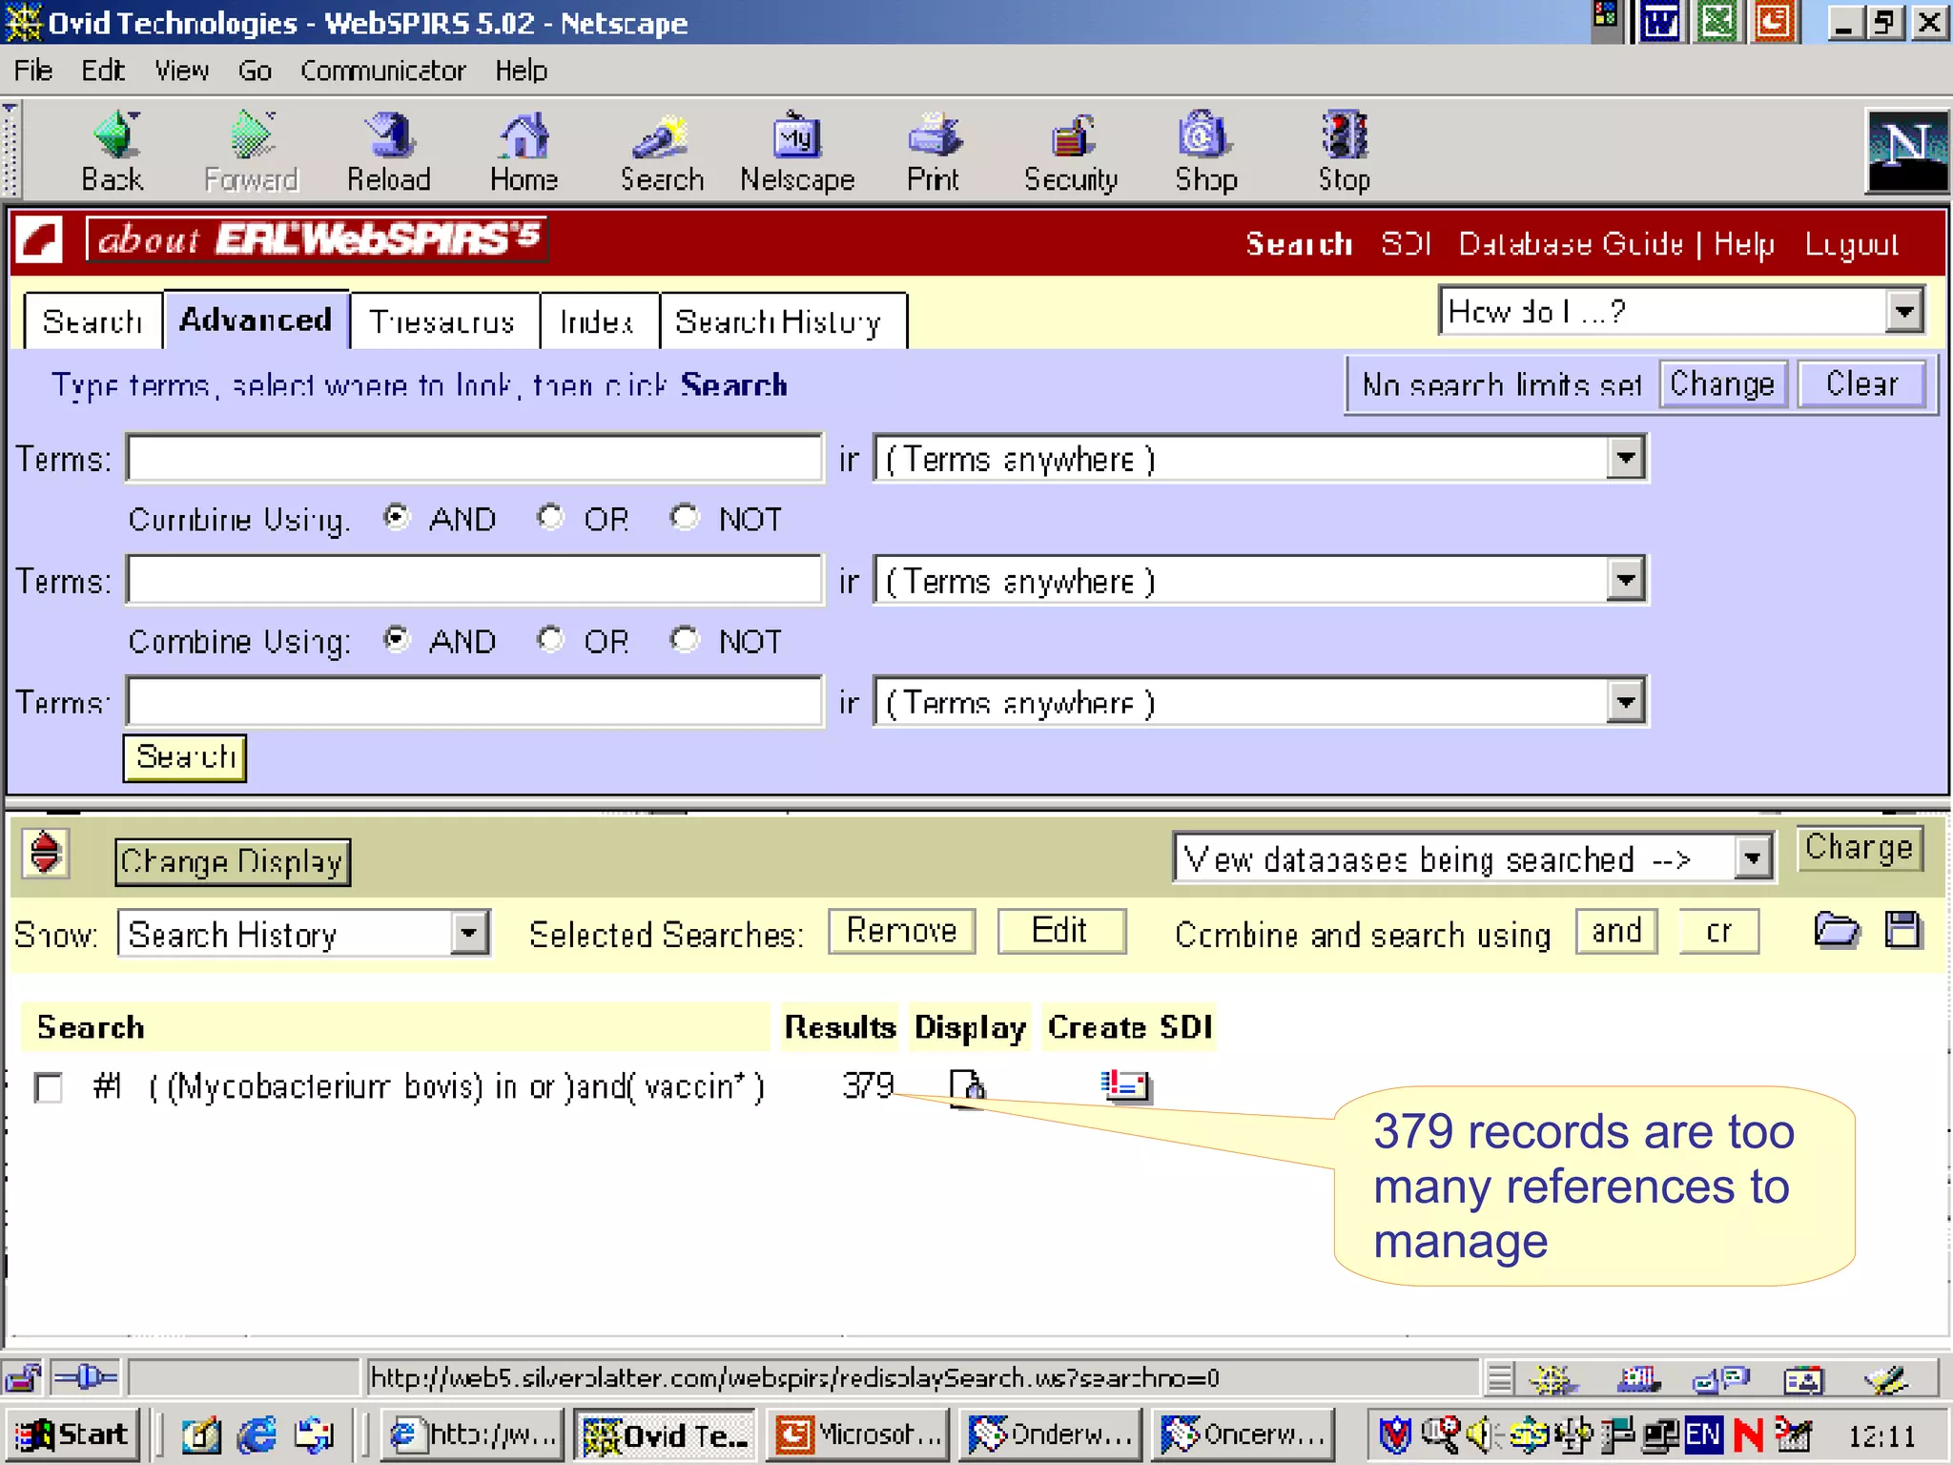Open the Security toolbar icon
The image size is (1953, 1465).
click(1071, 153)
